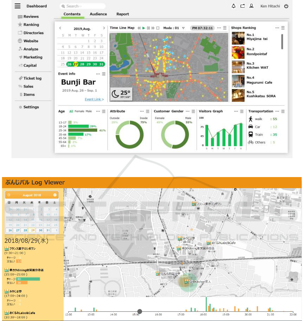Open the user profile icon in header
Viewport: 304px width, 321px height.
coord(251,6)
